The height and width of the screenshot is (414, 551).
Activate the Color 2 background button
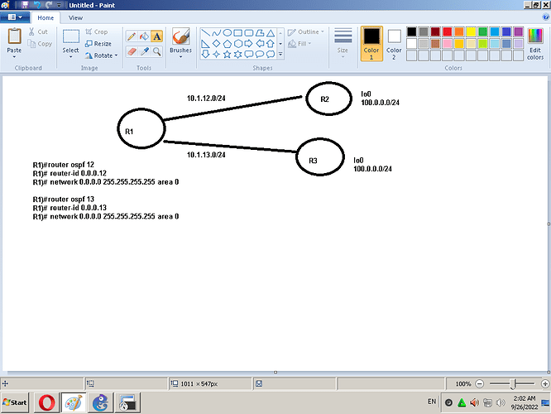394,43
